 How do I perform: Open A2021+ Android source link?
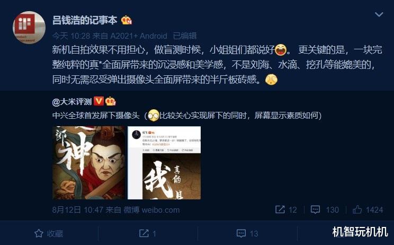(139, 36)
